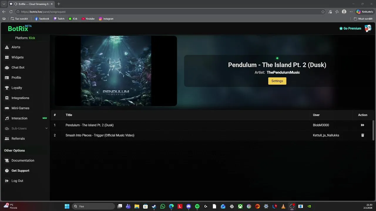
Task: Click the Mini-Games gamepad icon
Action: 7,108
